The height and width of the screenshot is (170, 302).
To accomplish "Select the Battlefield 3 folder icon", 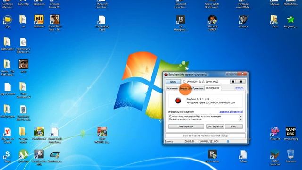I will [x=8, y=44].
